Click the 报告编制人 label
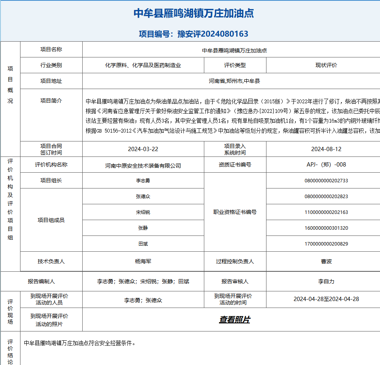The height and width of the screenshot is (365, 380). pos(41,281)
